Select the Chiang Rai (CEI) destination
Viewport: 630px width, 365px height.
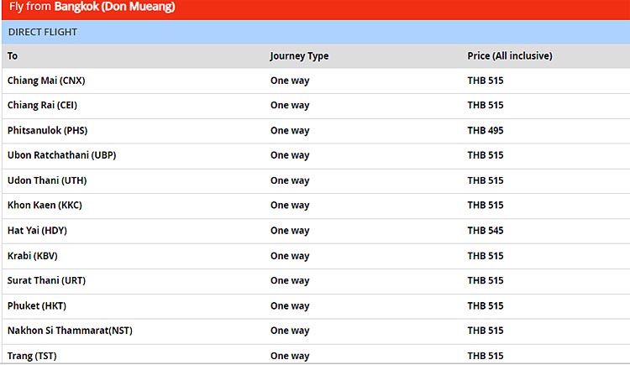tap(42, 105)
